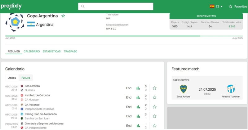Image resolution: width=248 pixels, height=130 pixels.
Task: Click the Total market value € 0.0
Action: [x=232, y=26]
